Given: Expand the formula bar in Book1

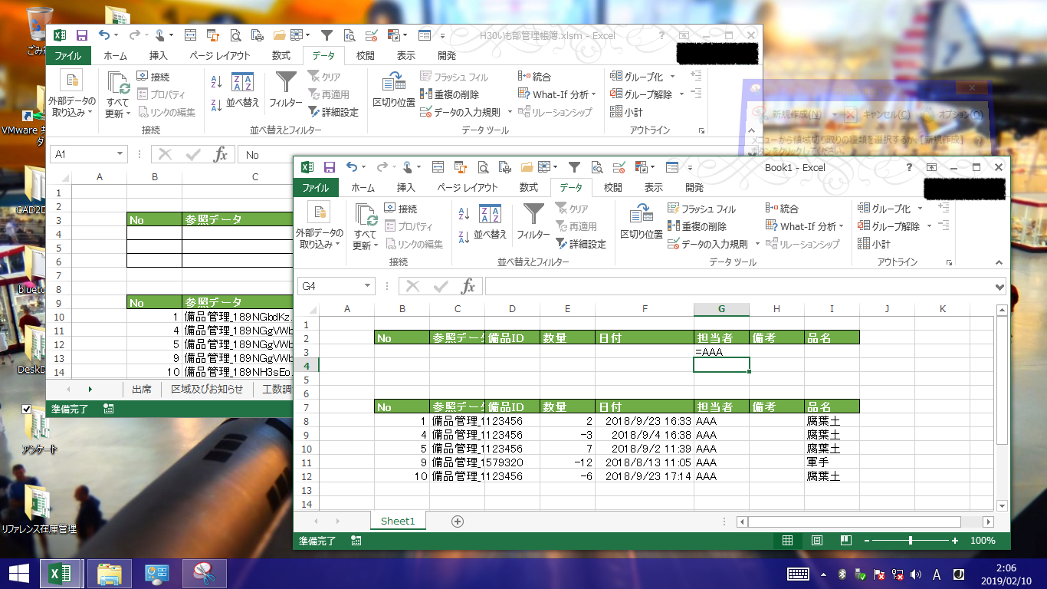Looking at the screenshot, I should [999, 286].
